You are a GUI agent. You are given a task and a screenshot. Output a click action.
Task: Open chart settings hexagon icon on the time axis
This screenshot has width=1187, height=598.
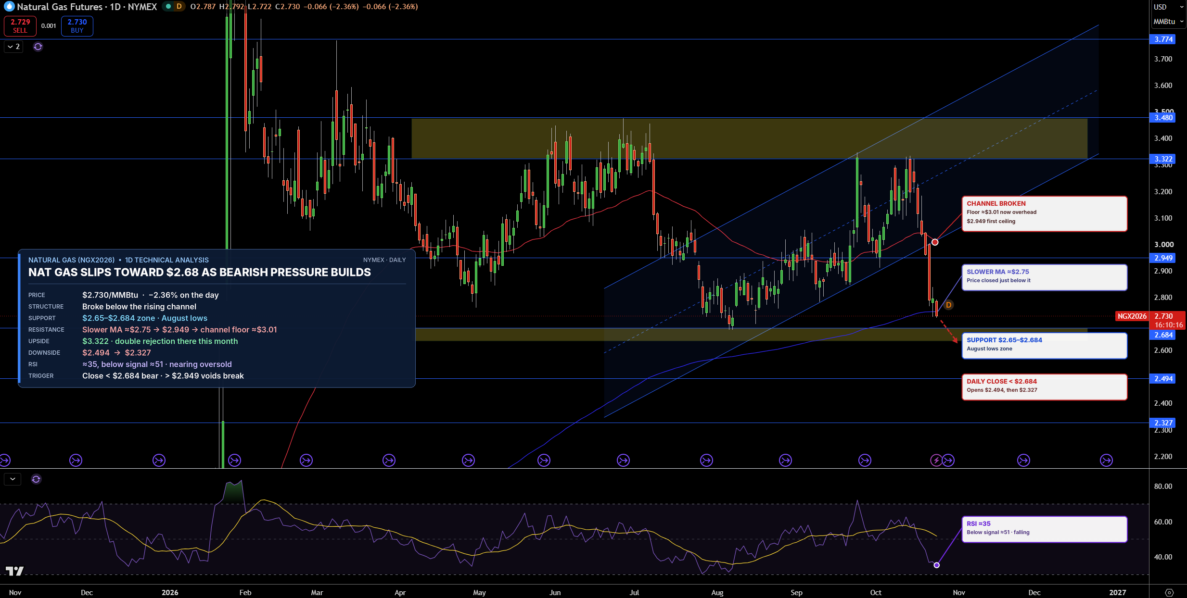1169,592
